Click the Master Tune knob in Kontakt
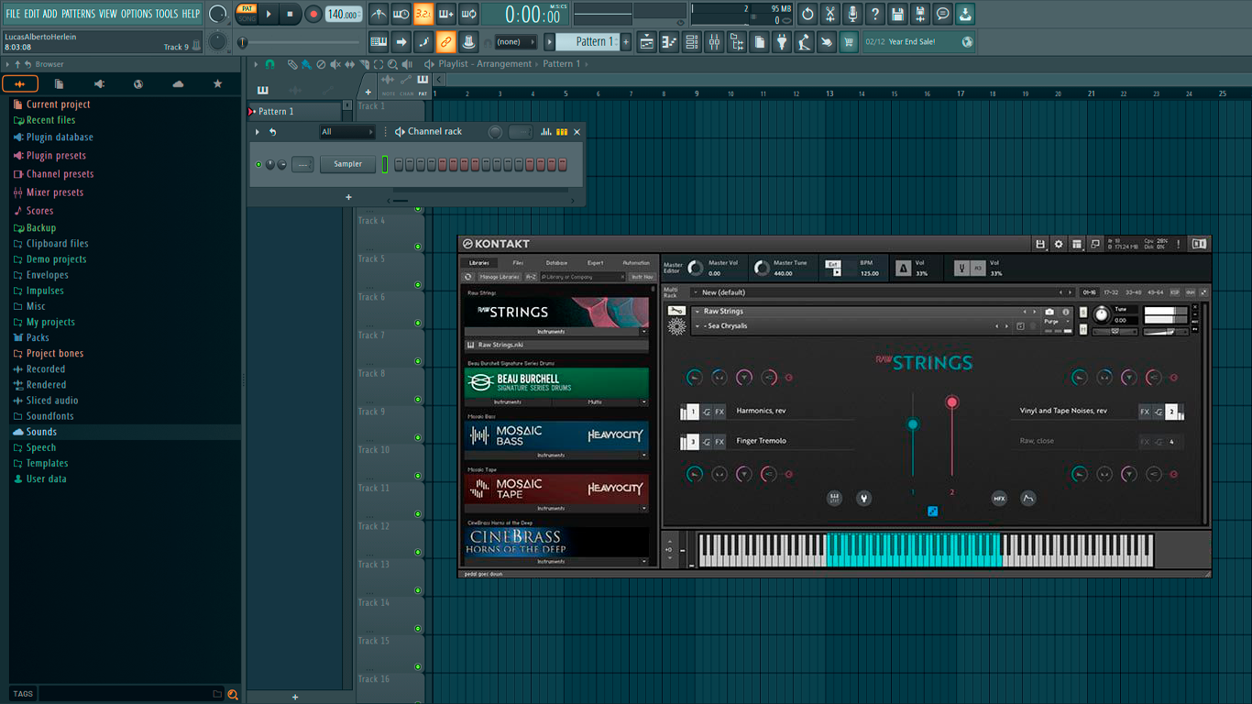The width and height of the screenshot is (1252, 704). [x=762, y=268]
